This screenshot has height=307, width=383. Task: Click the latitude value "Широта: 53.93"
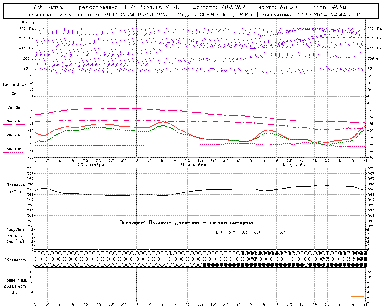tap(275, 7)
